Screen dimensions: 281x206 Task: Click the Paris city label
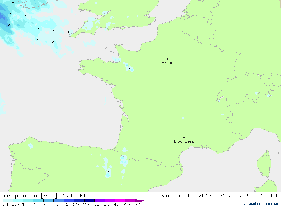pyautogui.click(x=167, y=62)
